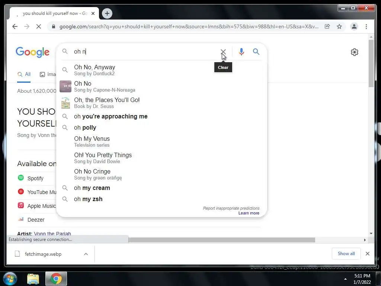Close the downloads bar
Viewport: 381px width, 286px height.
[x=367, y=254]
